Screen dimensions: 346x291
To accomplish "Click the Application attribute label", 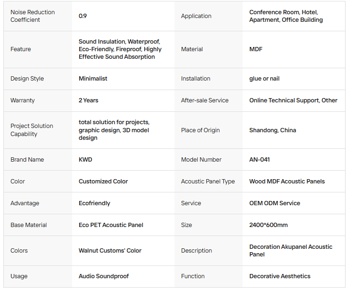I will point(196,16).
